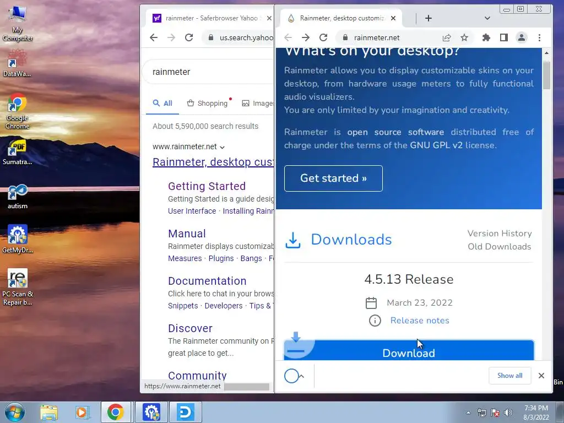Click the rainmeter page vertical scrollbar
Image resolution: width=564 pixels, height=423 pixels.
pos(547,75)
